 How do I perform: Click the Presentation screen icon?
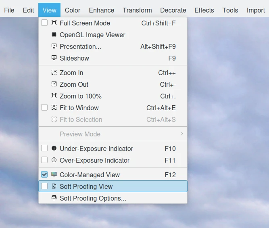(54, 46)
